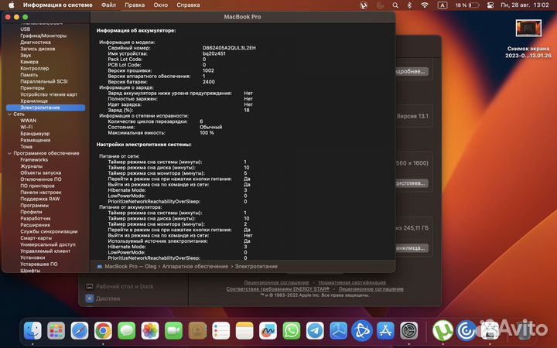Select Хранилище in the sidebar
The height and width of the screenshot is (348, 557).
tap(34, 101)
